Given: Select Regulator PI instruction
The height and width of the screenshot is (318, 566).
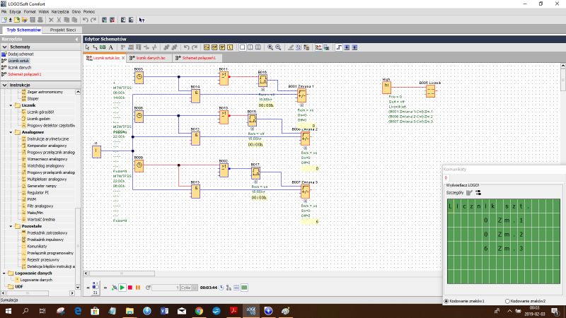Looking at the screenshot, I should pyautogui.click(x=38, y=192).
